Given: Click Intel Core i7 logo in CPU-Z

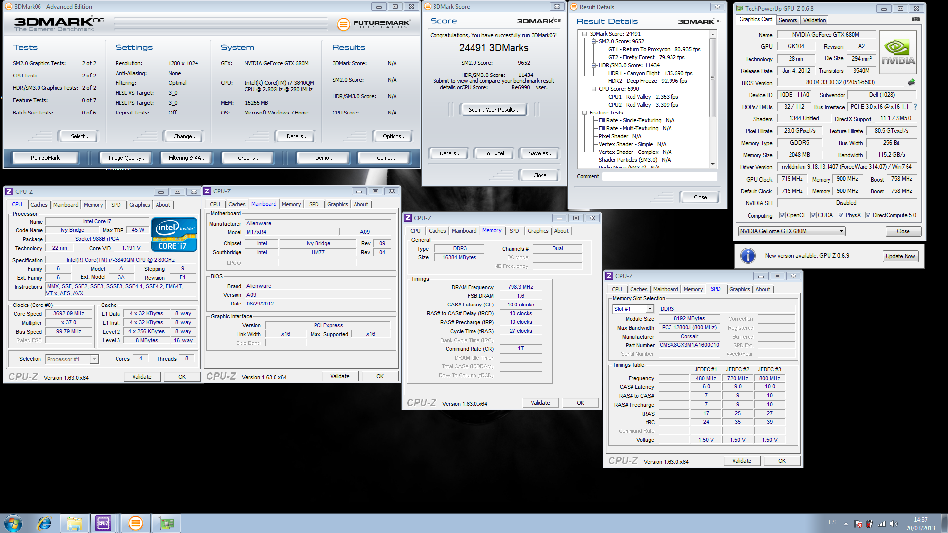Looking at the screenshot, I should (x=174, y=234).
